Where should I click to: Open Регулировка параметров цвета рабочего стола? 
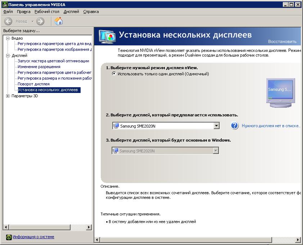click(x=54, y=72)
